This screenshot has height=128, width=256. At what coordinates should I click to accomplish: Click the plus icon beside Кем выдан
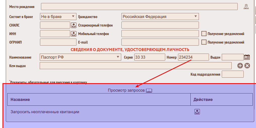click(x=240, y=66)
